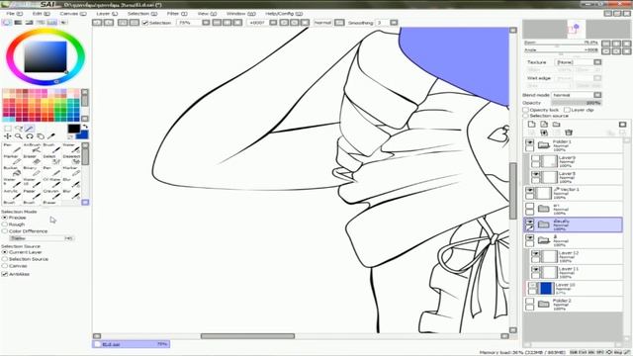Select the Layer 10 blue layer
This screenshot has height=356, width=633.
(x=575, y=288)
